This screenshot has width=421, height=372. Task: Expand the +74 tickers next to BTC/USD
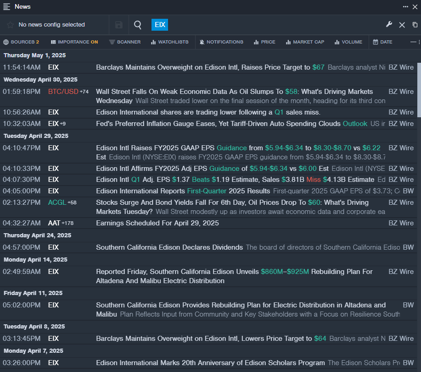[x=84, y=92]
